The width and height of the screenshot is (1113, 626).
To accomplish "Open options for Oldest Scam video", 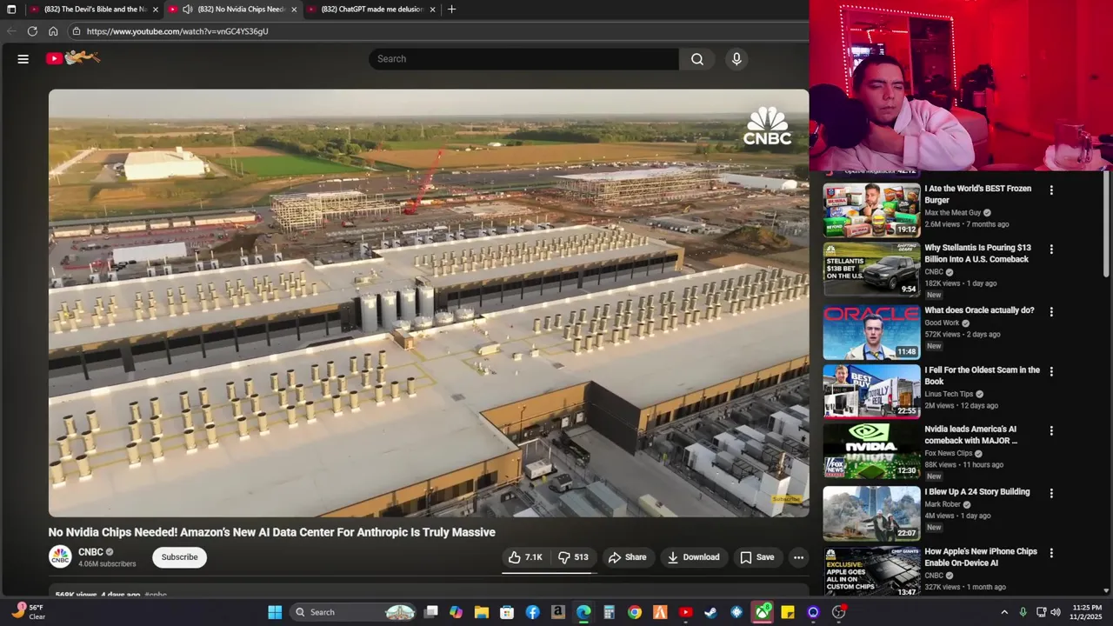I will pyautogui.click(x=1051, y=371).
